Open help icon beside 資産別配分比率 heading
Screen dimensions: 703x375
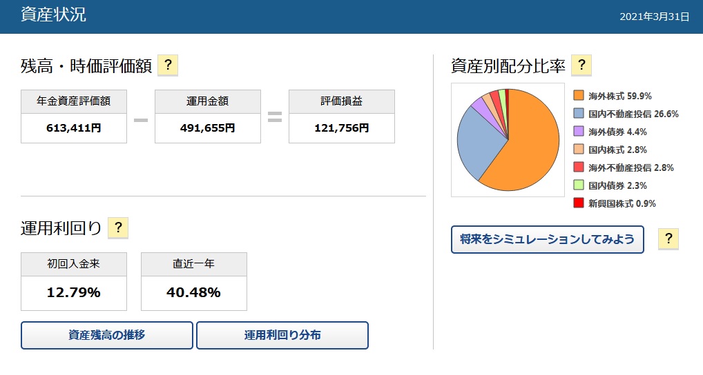[581, 65]
